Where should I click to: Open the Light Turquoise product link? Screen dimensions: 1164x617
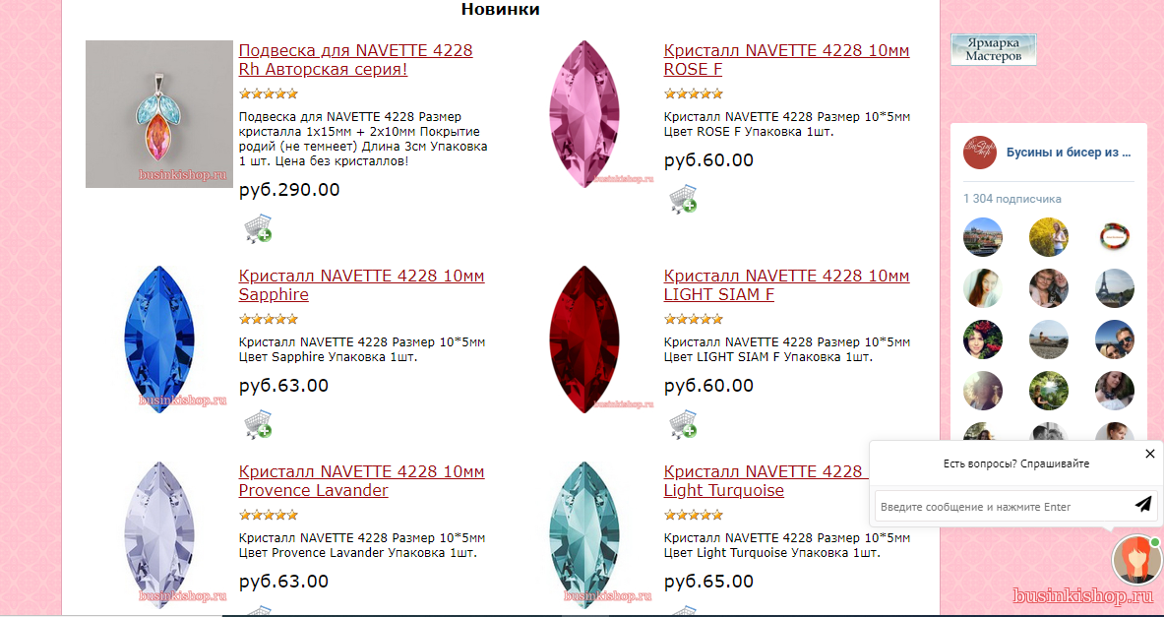(765, 481)
